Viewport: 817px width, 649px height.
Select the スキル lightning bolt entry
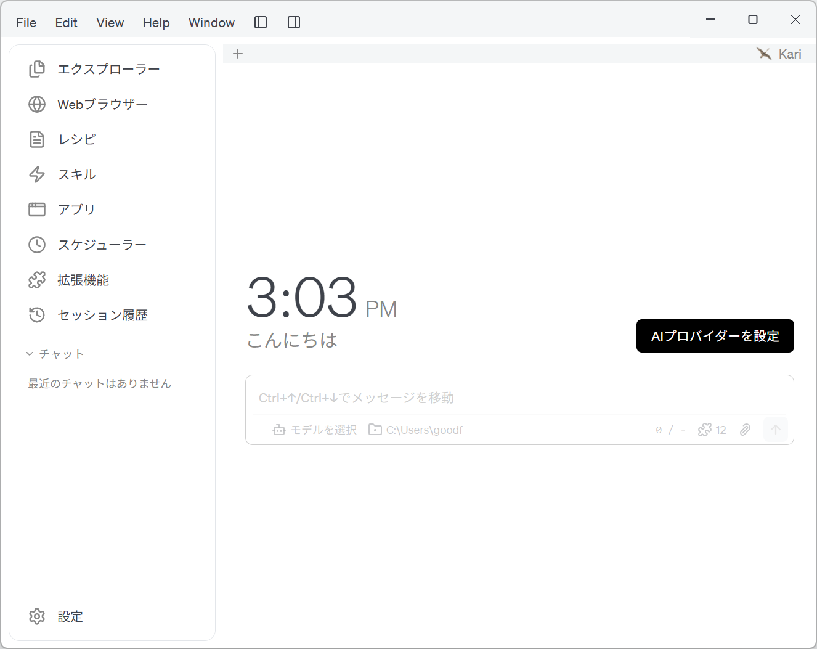[x=112, y=174]
